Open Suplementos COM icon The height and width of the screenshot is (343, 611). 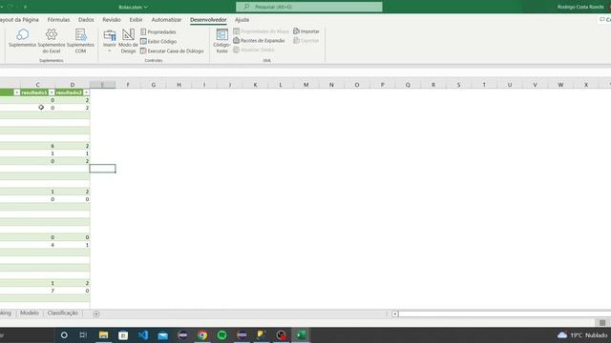click(80, 40)
